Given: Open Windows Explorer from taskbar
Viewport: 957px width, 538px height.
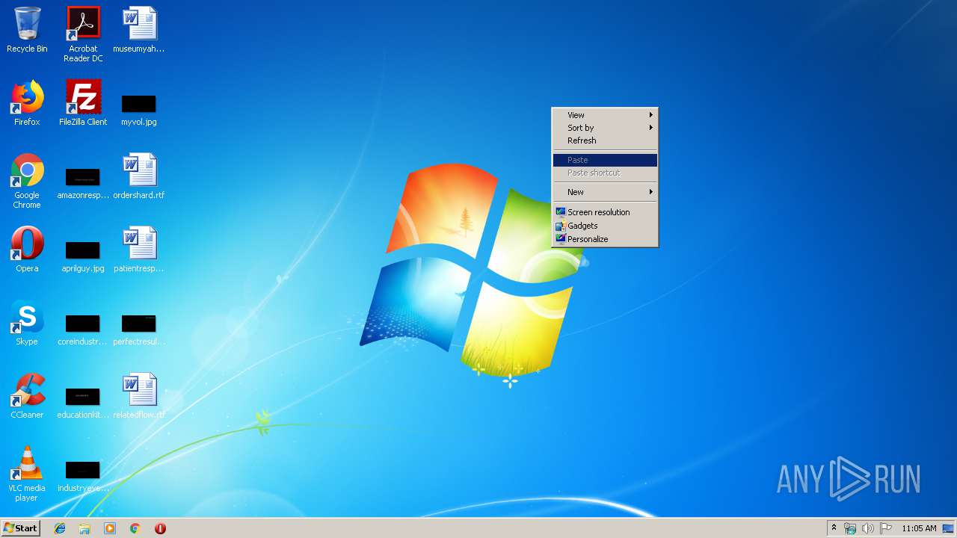Looking at the screenshot, I should click(x=84, y=528).
